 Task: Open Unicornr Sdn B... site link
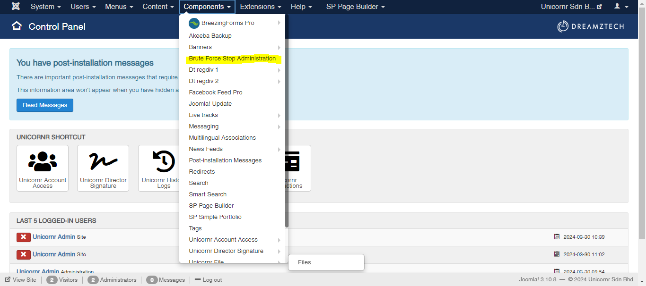pyautogui.click(x=571, y=7)
